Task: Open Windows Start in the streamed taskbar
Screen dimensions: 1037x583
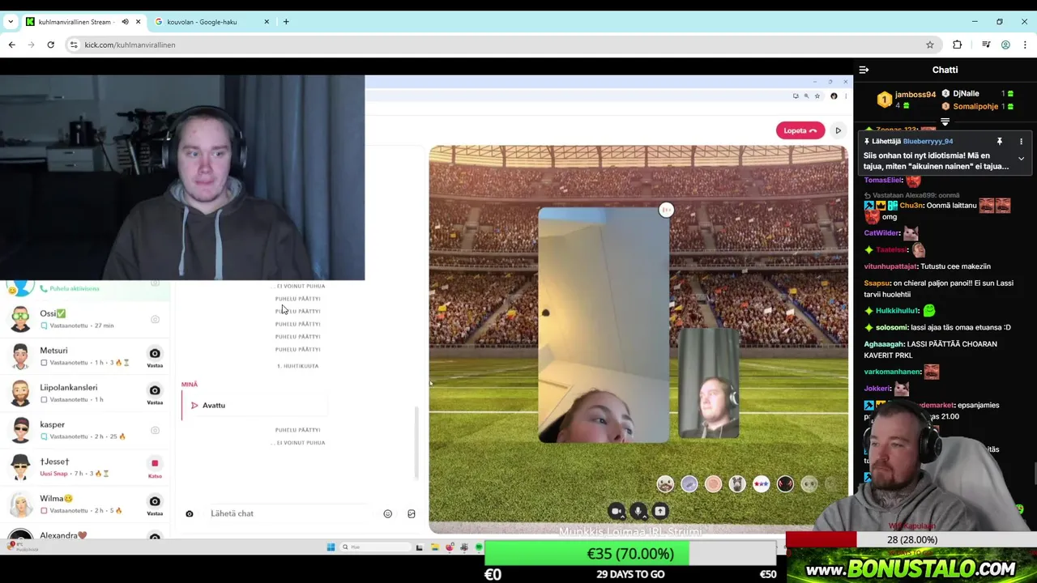Action: click(x=331, y=547)
